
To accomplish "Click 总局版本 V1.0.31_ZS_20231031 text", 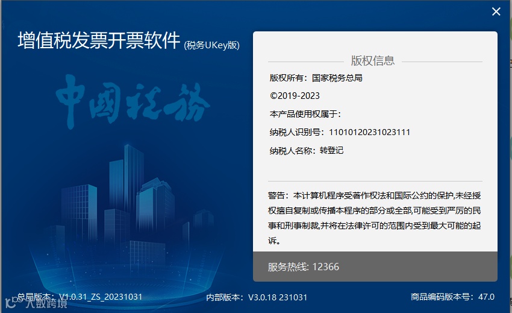I will tap(80, 297).
